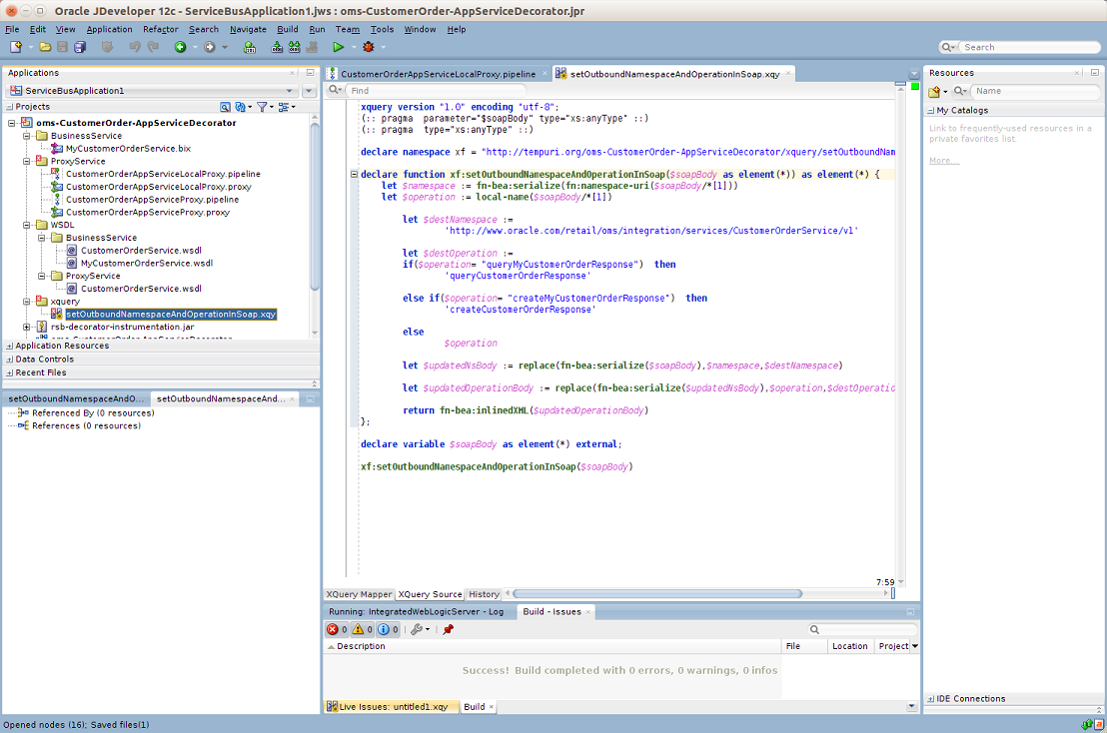This screenshot has height=733, width=1107.
Task: Switch to the XQuery Mapper tab
Action: coord(359,594)
